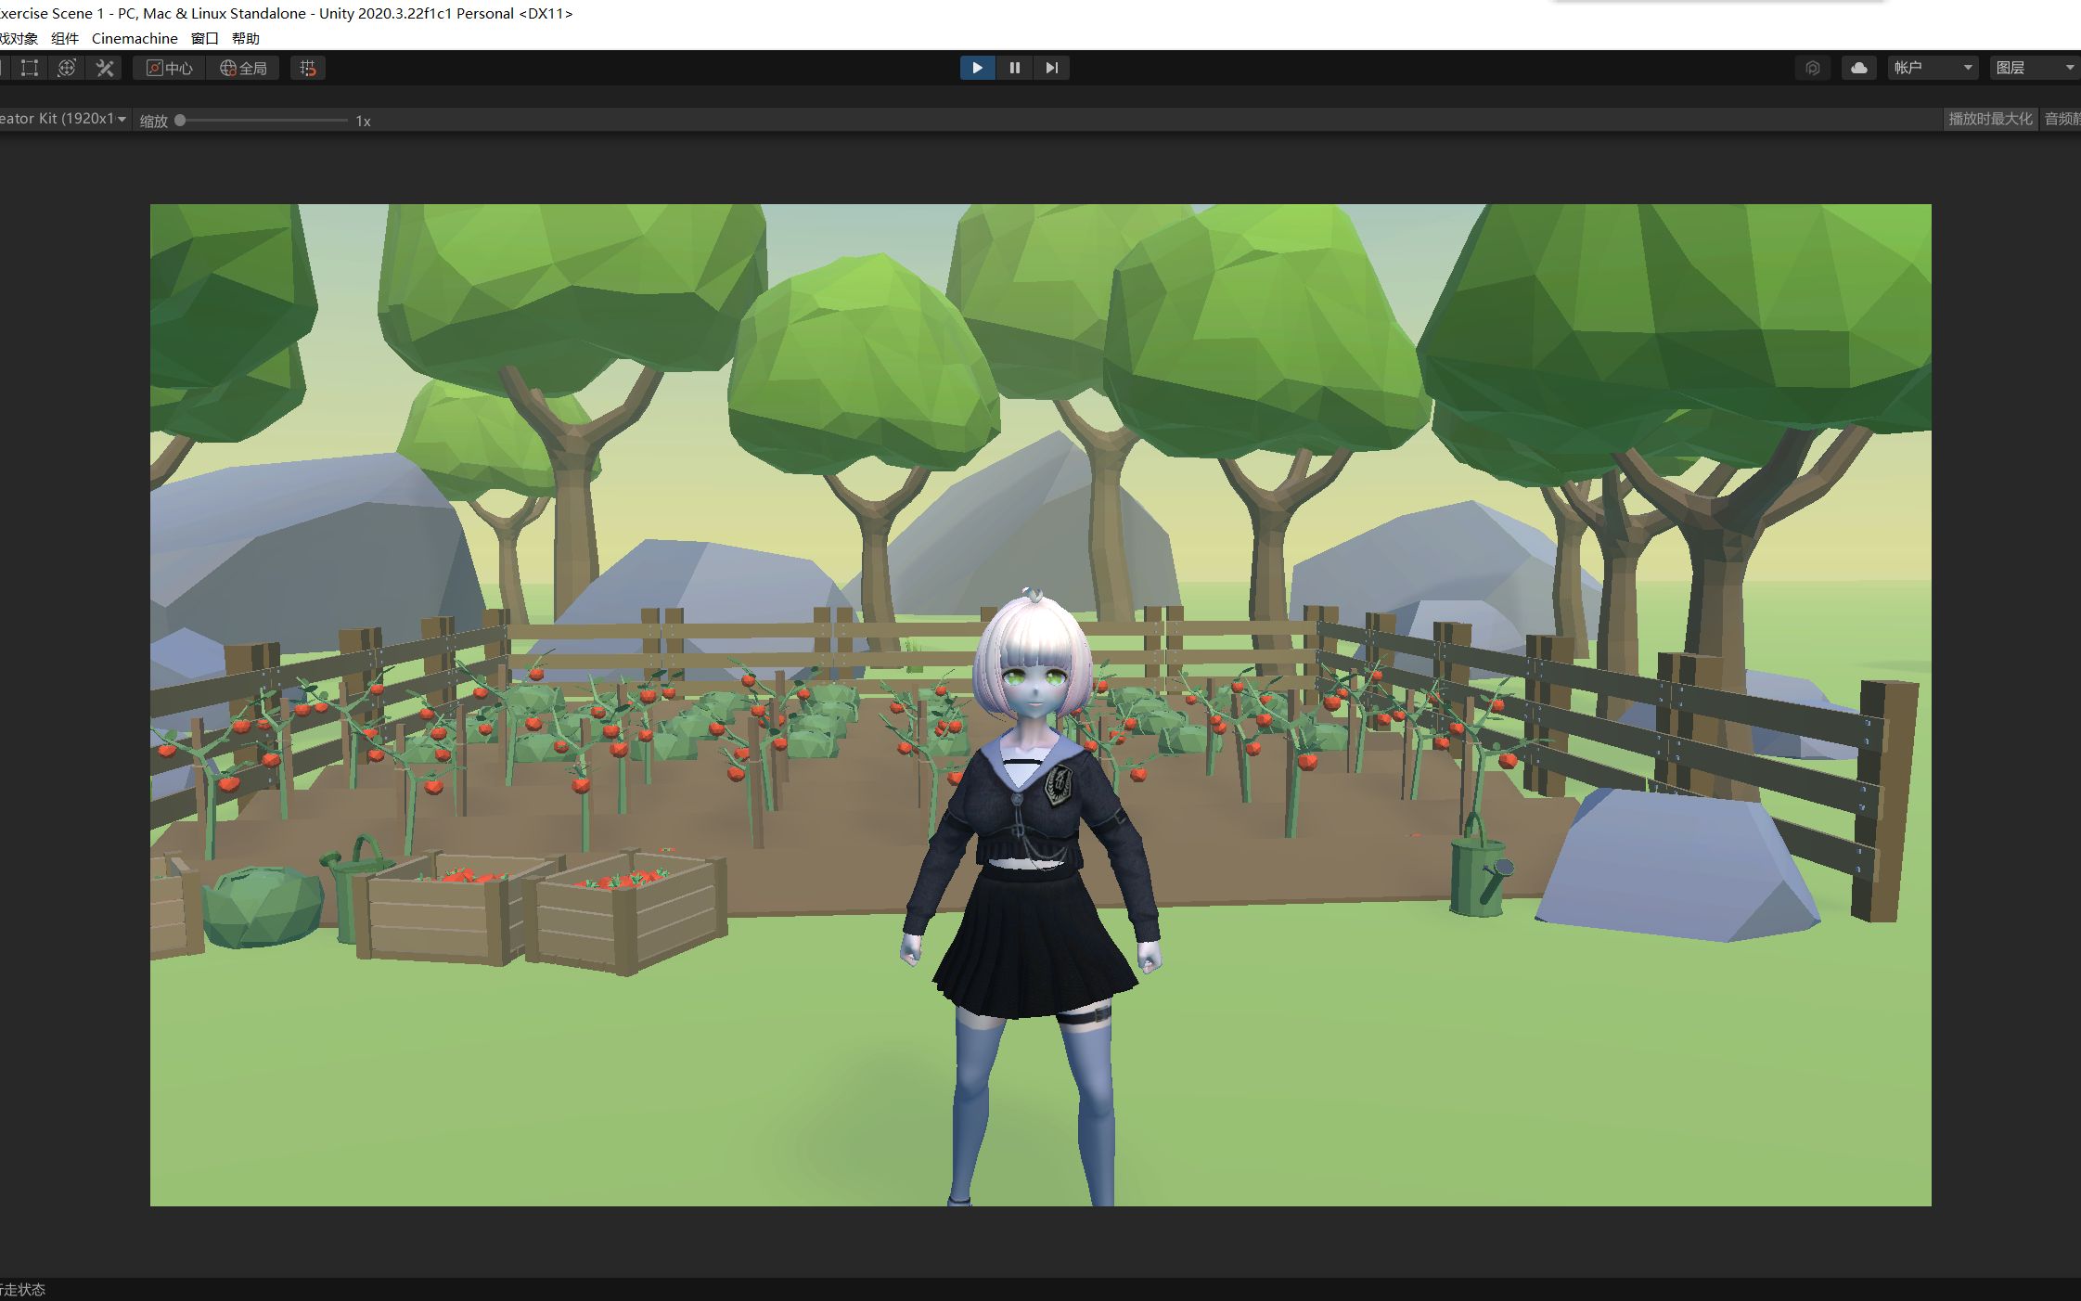The width and height of the screenshot is (2081, 1301).
Task: Click the 帮助 help menu
Action: tap(246, 38)
